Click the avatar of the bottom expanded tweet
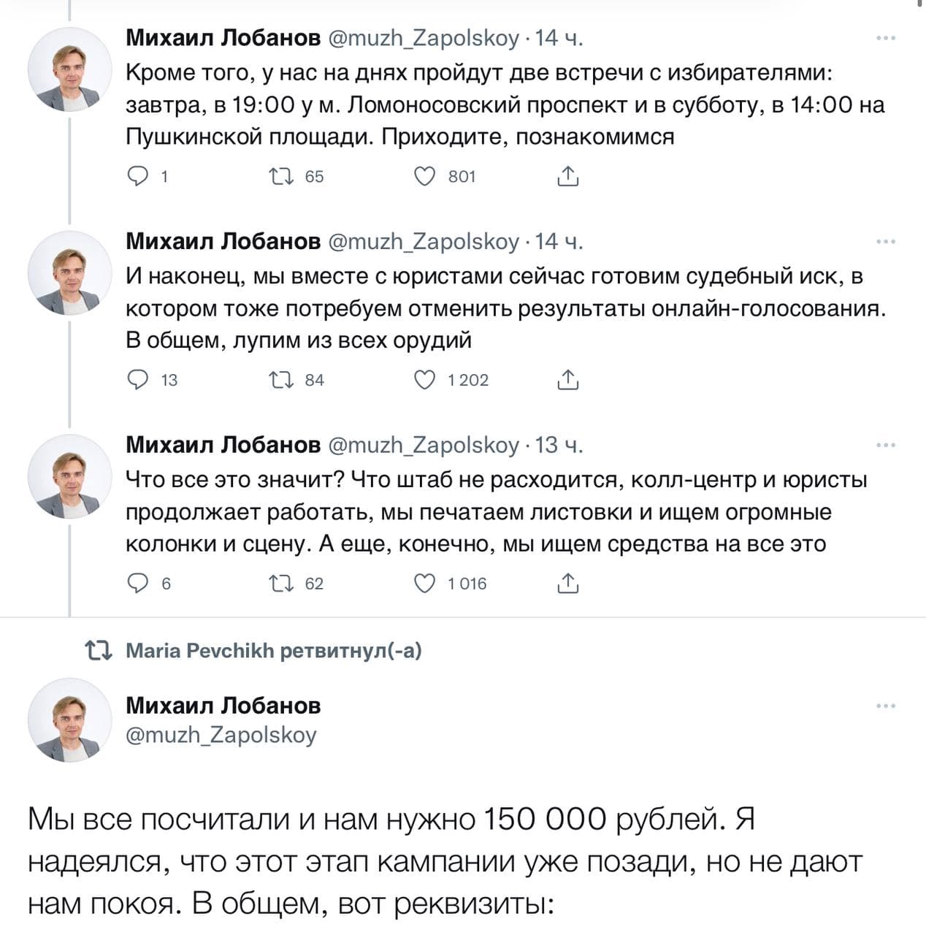 click(69, 720)
